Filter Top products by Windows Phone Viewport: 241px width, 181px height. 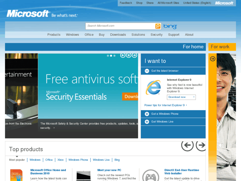tap(78, 160)
